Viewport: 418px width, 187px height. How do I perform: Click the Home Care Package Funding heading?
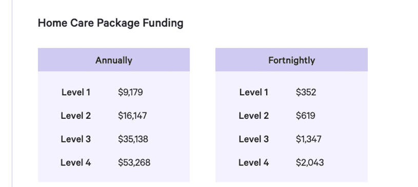[x=110, y=23]
